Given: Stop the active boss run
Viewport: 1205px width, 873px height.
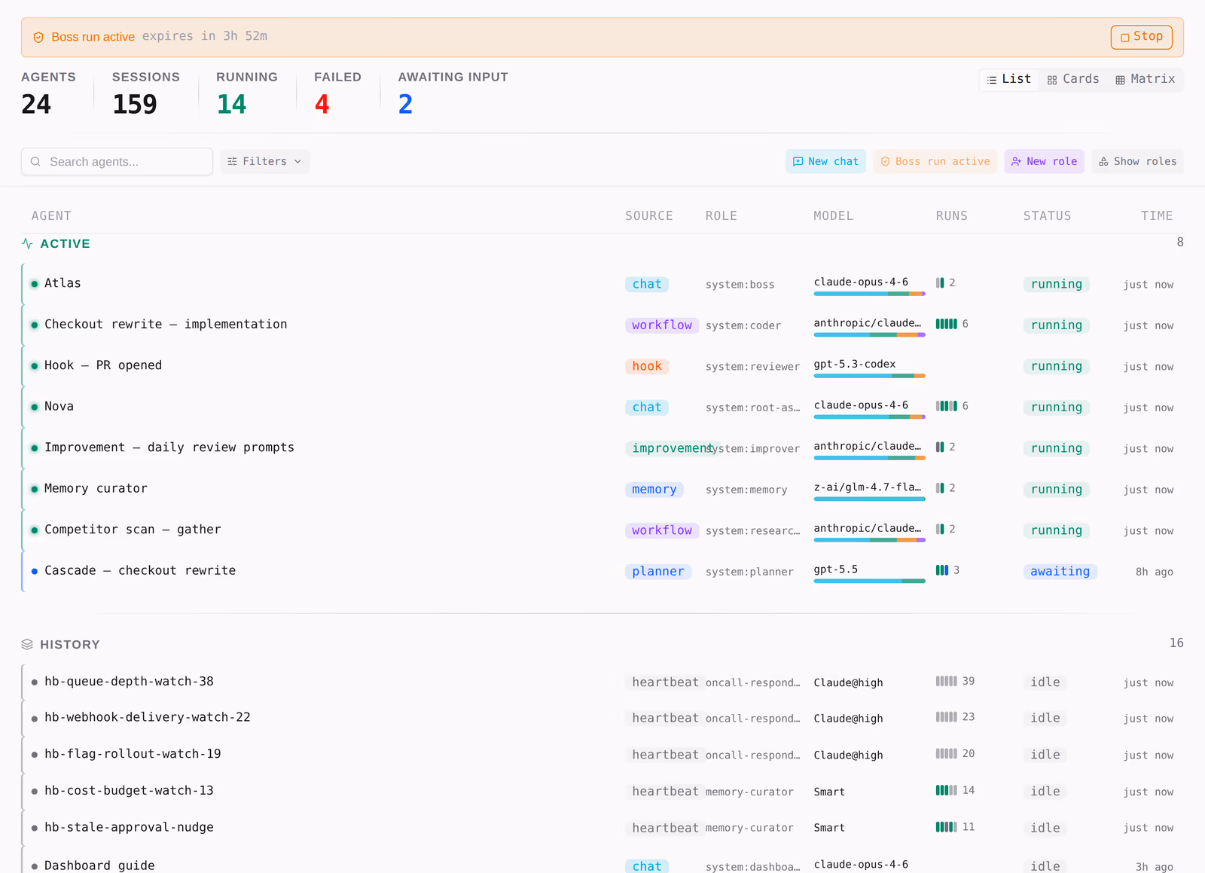Looking at the screenshot, I should coord(1141,37).
